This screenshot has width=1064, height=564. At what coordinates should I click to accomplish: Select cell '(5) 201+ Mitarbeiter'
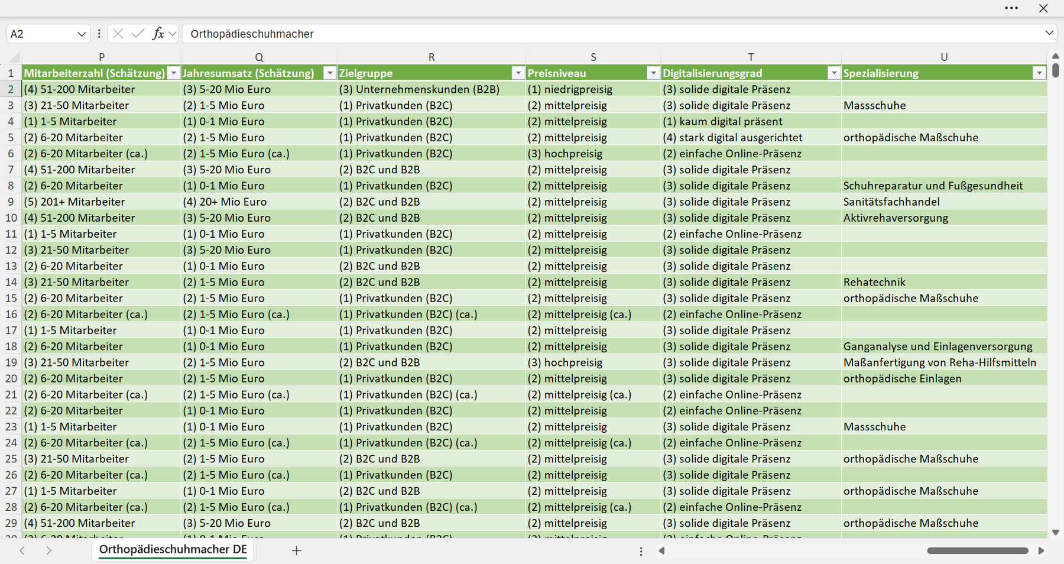[x=102, y=202]
